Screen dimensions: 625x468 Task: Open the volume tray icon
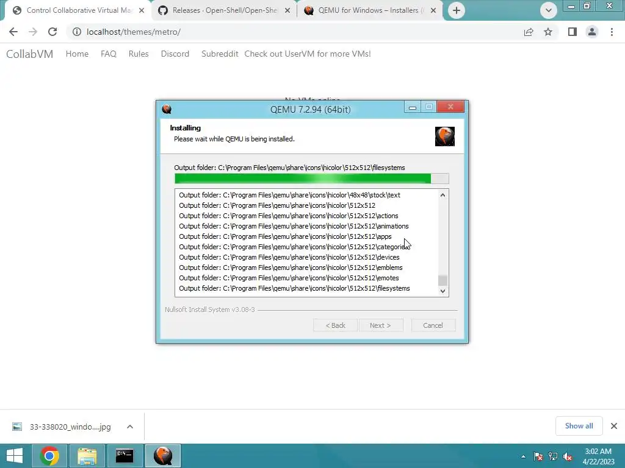(x=568, y=456)
